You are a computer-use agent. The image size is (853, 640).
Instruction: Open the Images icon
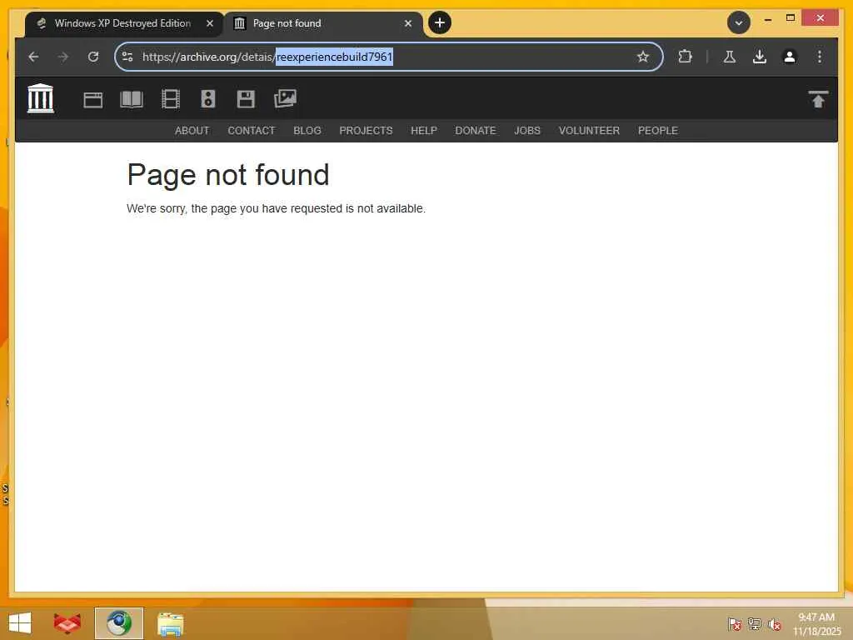[x=285, y=98]
